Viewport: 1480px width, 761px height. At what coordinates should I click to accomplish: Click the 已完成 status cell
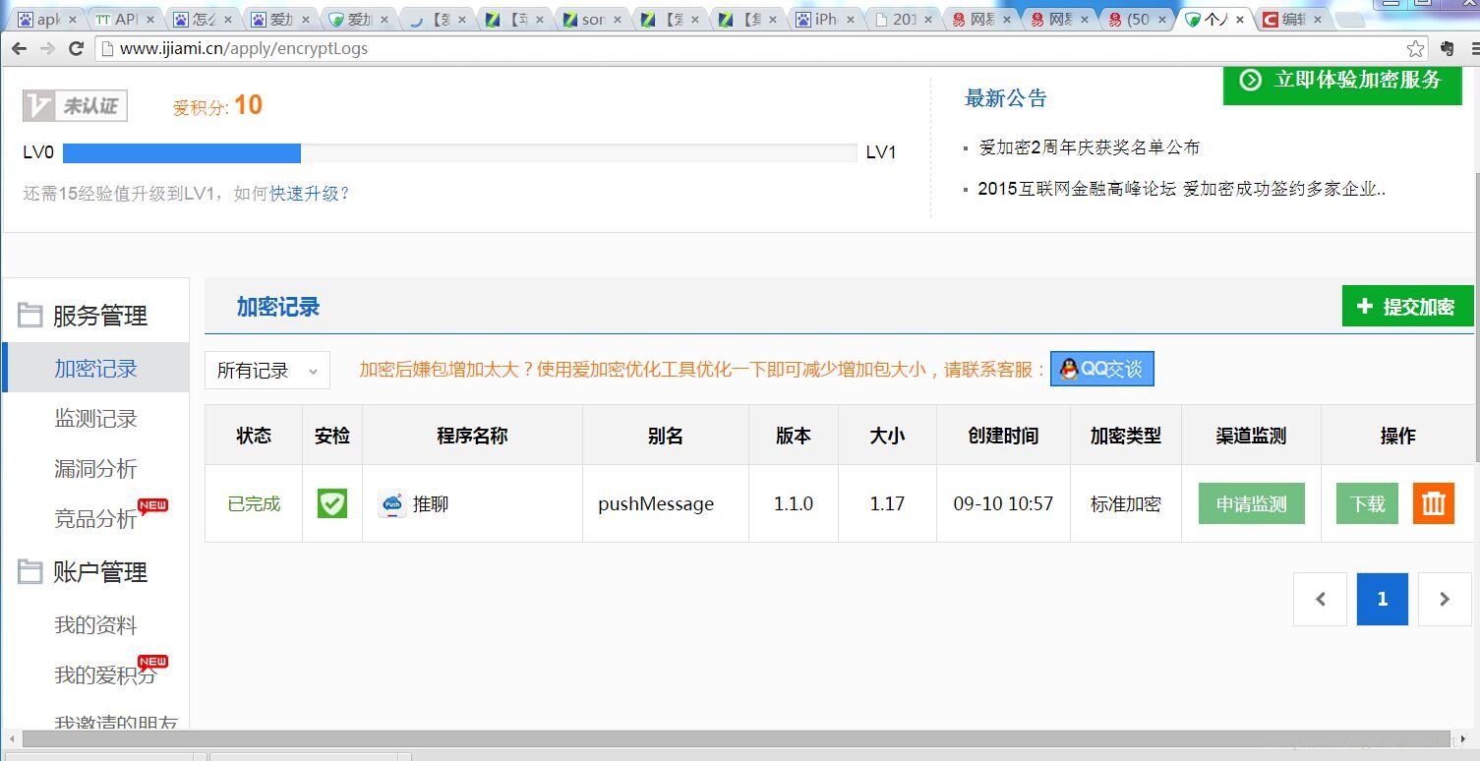click(x=254, y=503)
